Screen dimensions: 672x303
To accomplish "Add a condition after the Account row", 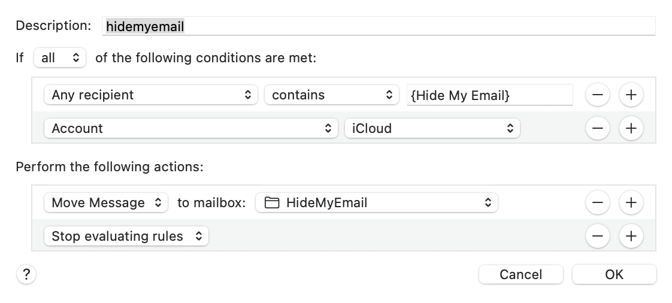I will point(631,128).
